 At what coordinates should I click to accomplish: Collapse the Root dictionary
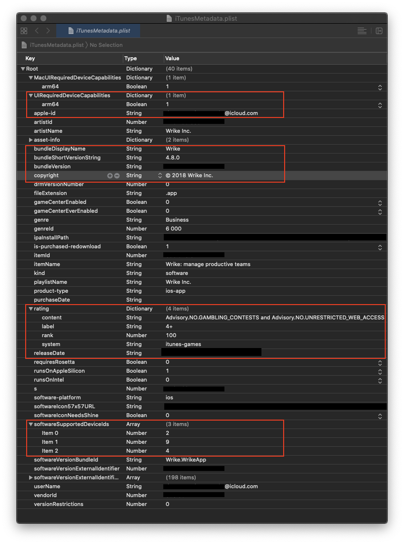coord(23,69)
